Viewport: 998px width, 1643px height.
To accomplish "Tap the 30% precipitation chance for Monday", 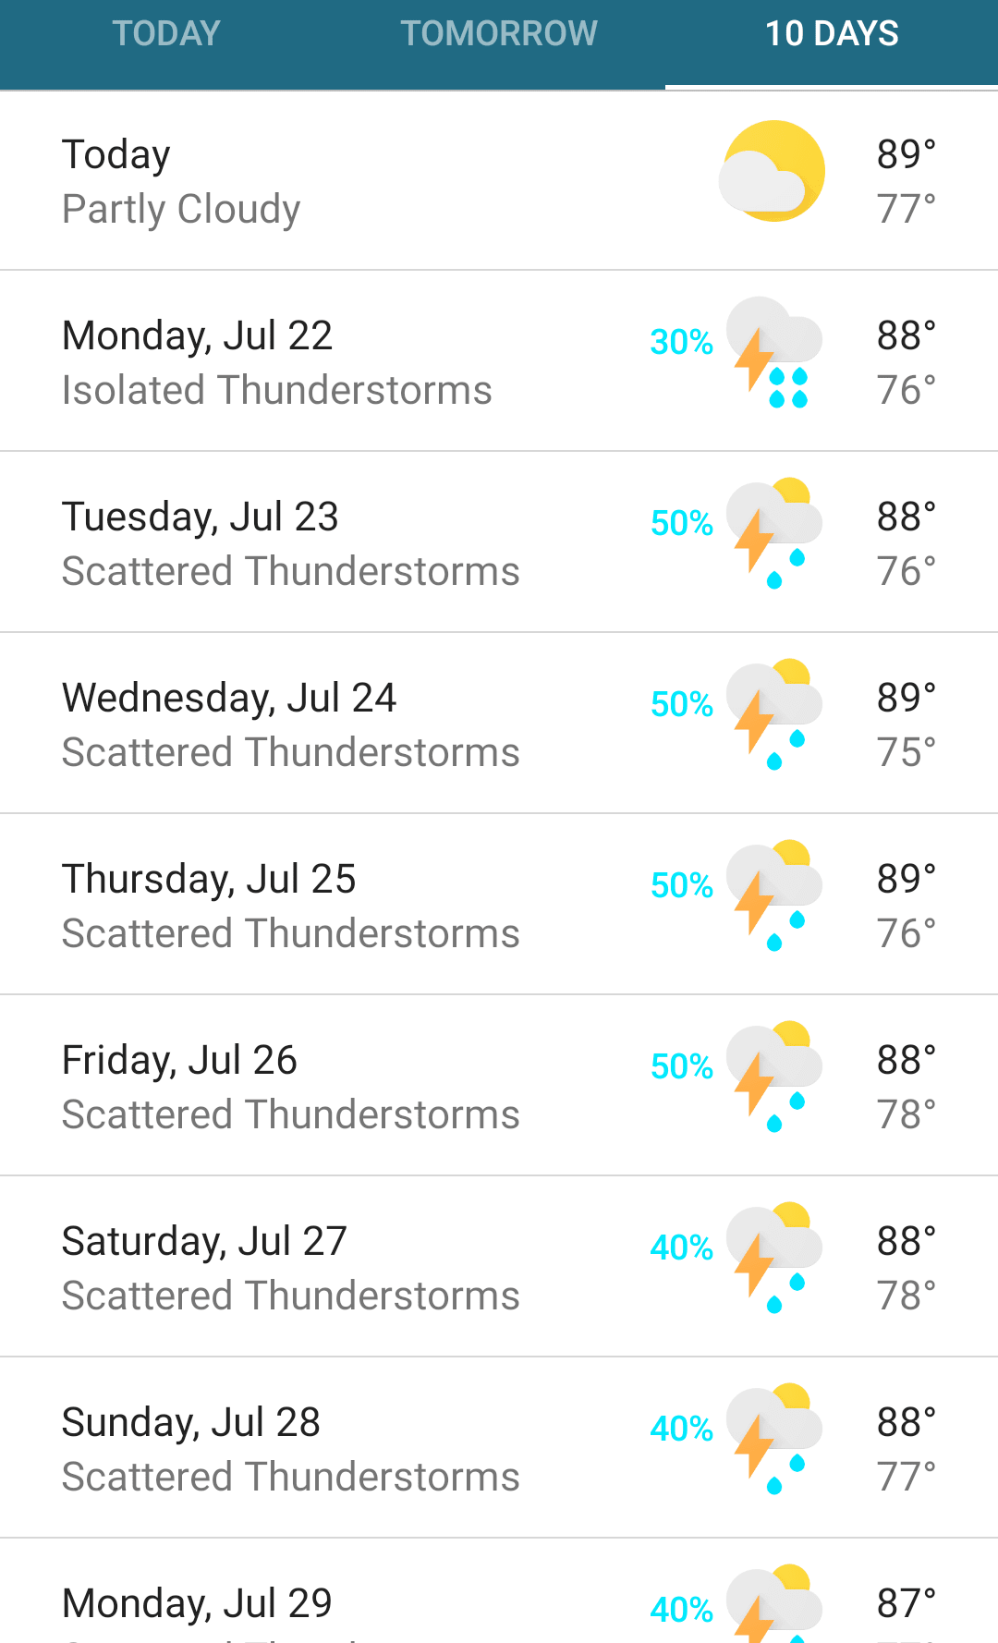I will click(681, 343).
